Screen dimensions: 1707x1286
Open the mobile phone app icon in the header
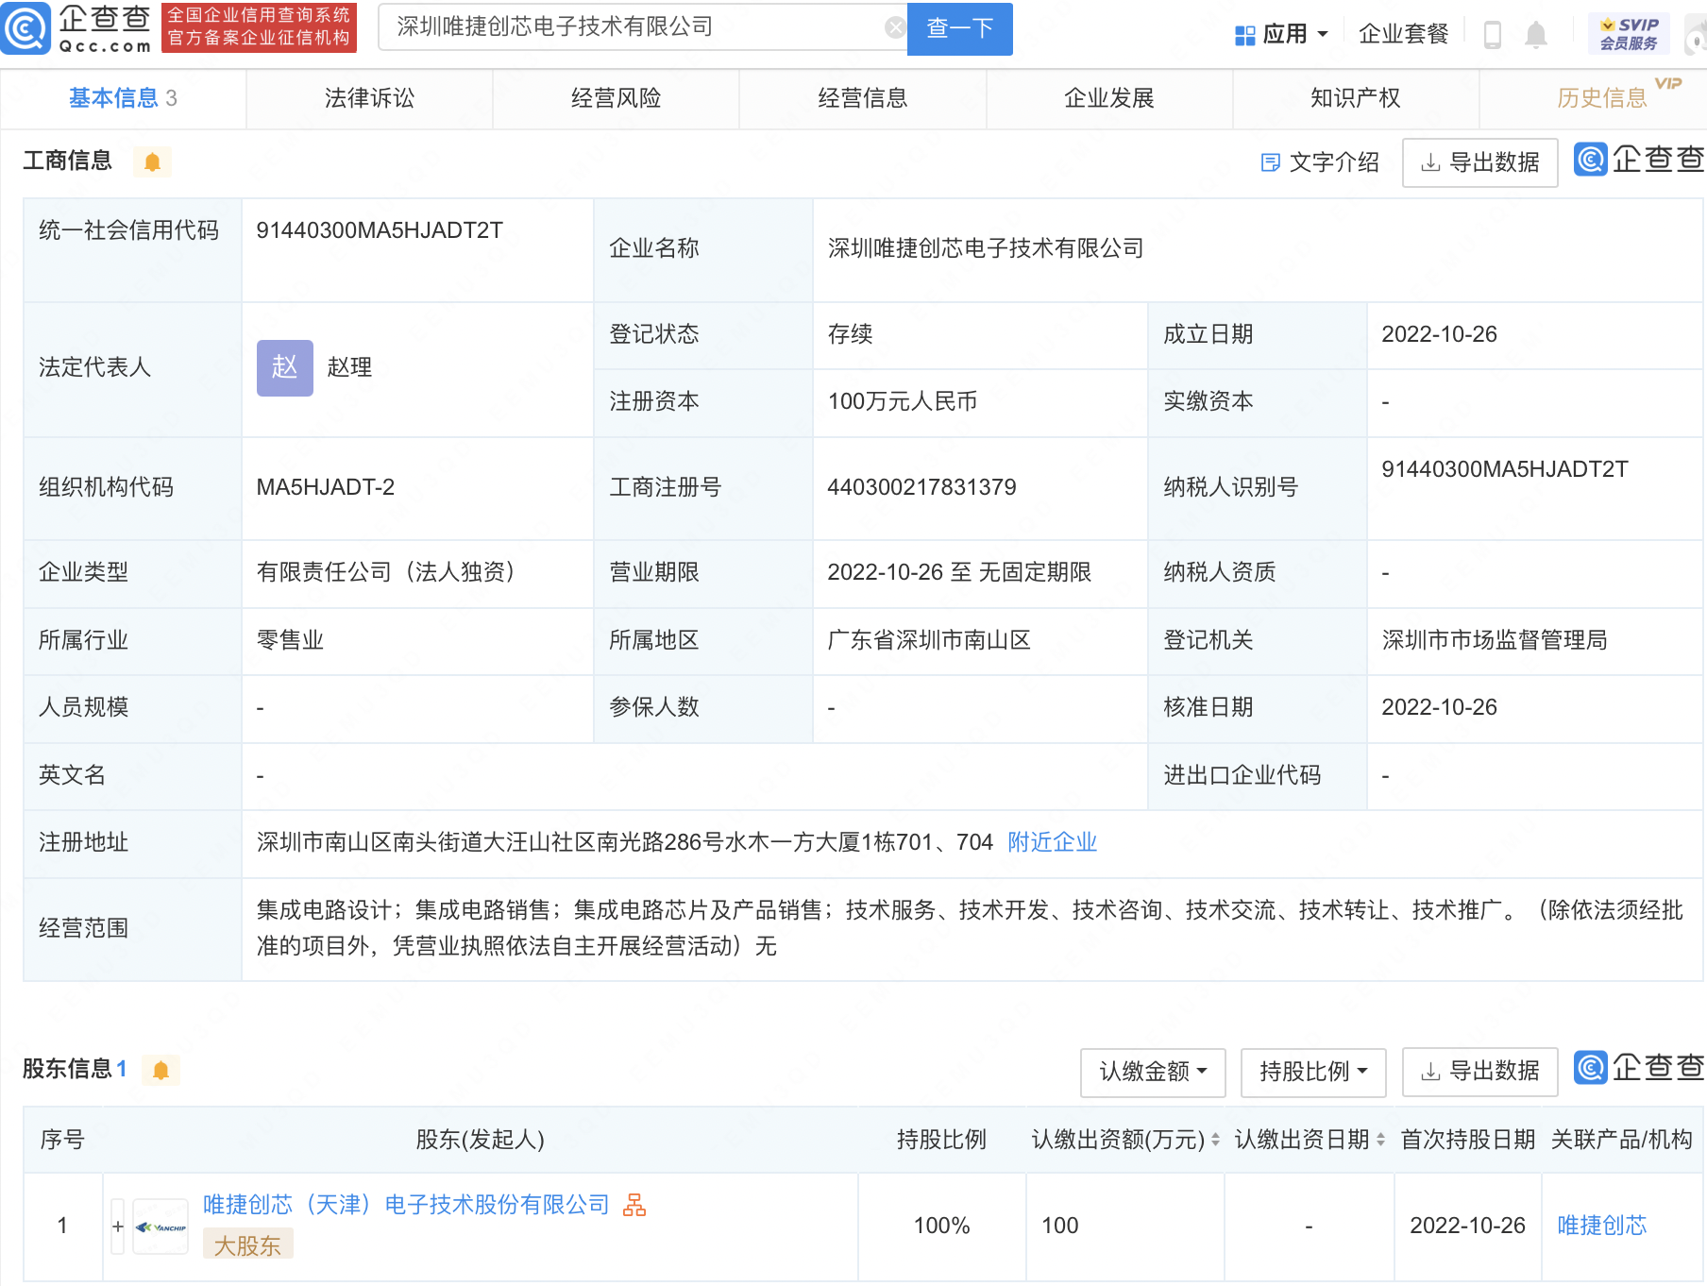pyautogui.click(x=1492, y=35)
